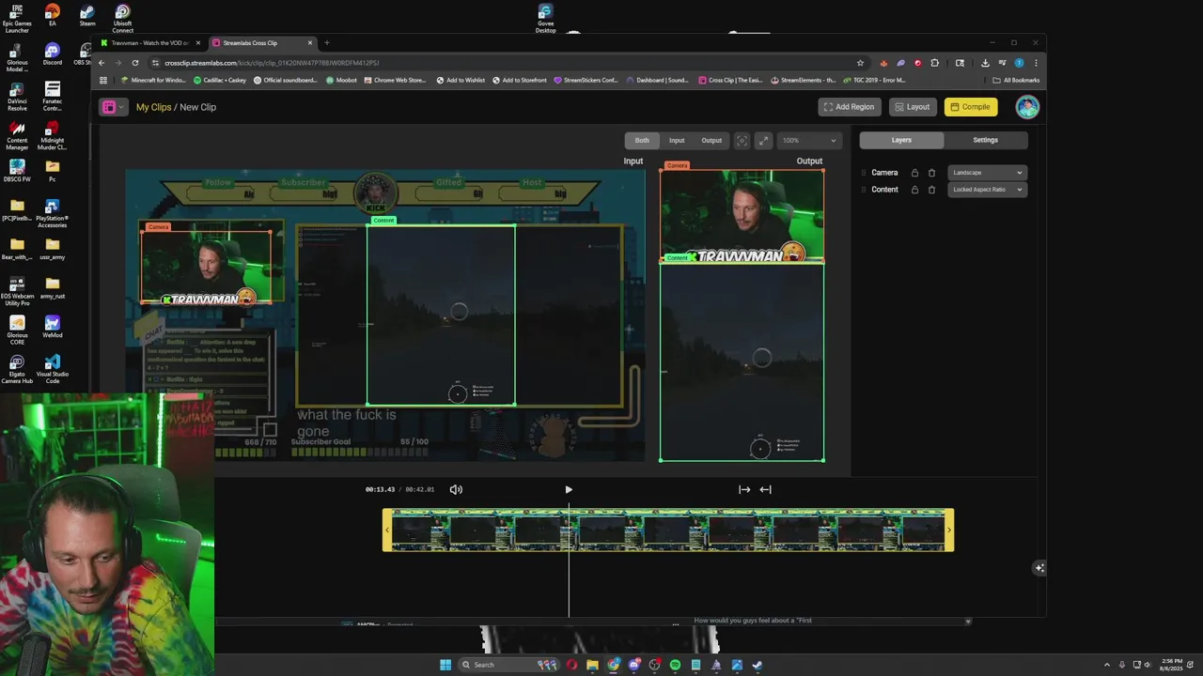Open Steam from the taskbar
Image resolution: width=1203 pixels, height=676 pixels.
click(758, 665)
